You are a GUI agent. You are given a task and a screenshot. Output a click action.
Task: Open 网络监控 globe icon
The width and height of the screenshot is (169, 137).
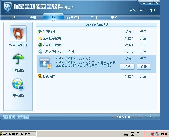coord(18,84)
